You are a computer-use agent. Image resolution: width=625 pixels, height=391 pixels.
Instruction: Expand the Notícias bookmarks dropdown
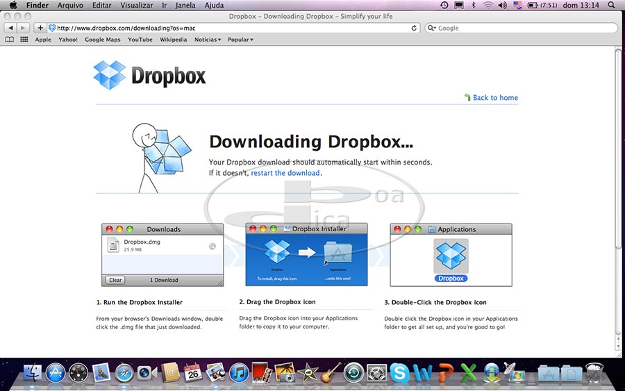click(x=207, y=40)
